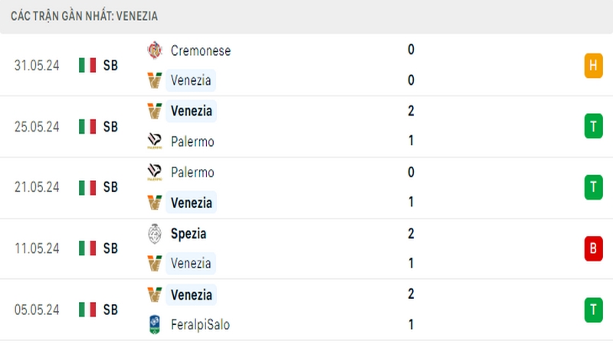
Task: Click green T badge for the 05.05.24 match
Action: [593, 310]
